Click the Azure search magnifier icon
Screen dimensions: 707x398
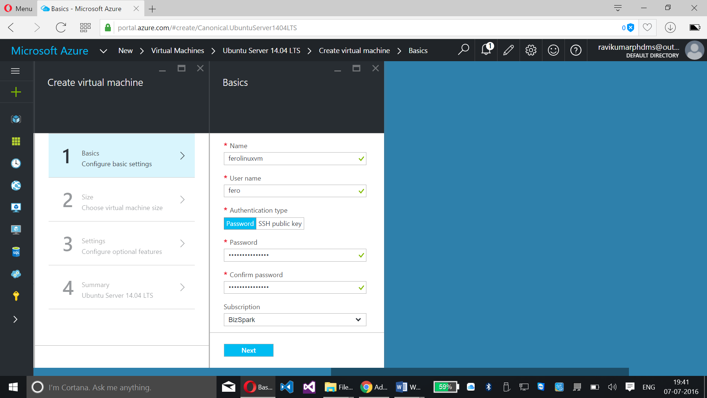point(463,50)
